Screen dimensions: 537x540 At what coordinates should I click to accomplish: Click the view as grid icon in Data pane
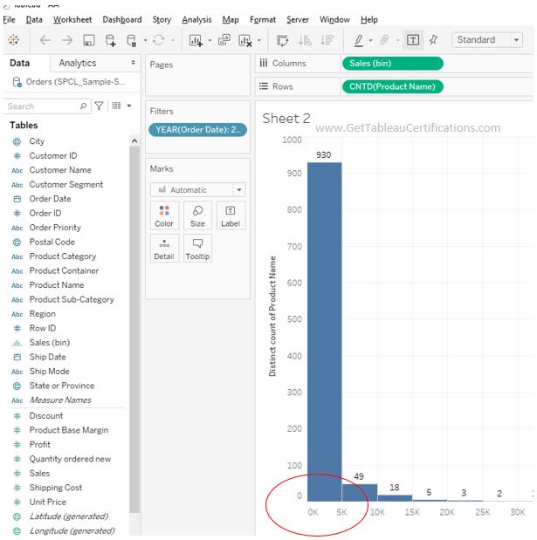point(116,106)
